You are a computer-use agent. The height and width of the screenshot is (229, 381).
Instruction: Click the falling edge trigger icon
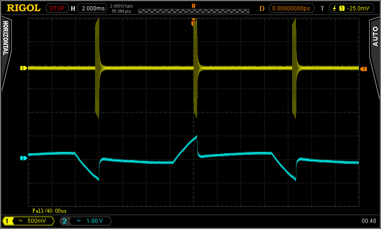point(336,8)
